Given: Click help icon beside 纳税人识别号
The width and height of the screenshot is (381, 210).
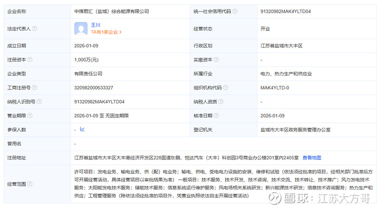Looking at the screenshot, I should point(39,101).
